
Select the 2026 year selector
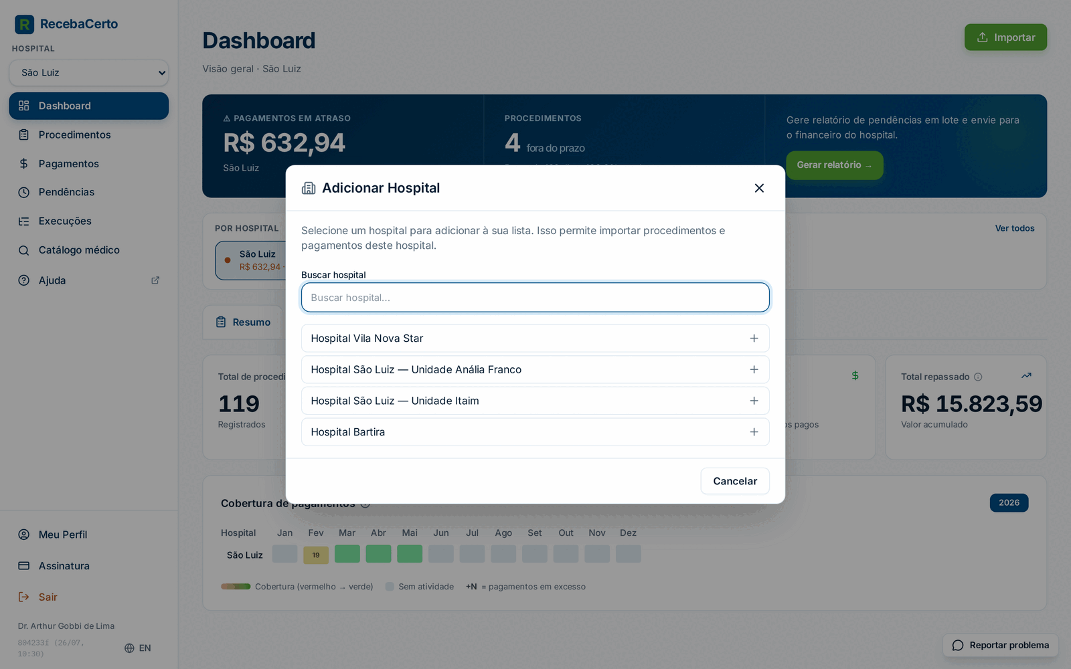coord(1009,502)
